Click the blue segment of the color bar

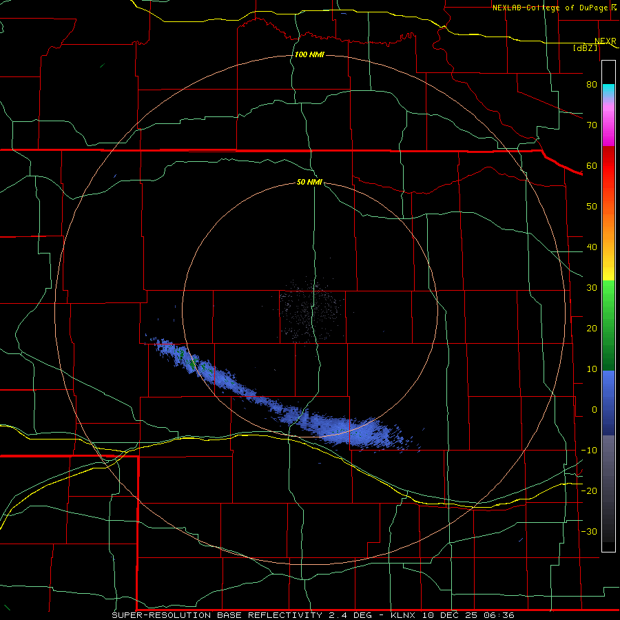point(608,402)
